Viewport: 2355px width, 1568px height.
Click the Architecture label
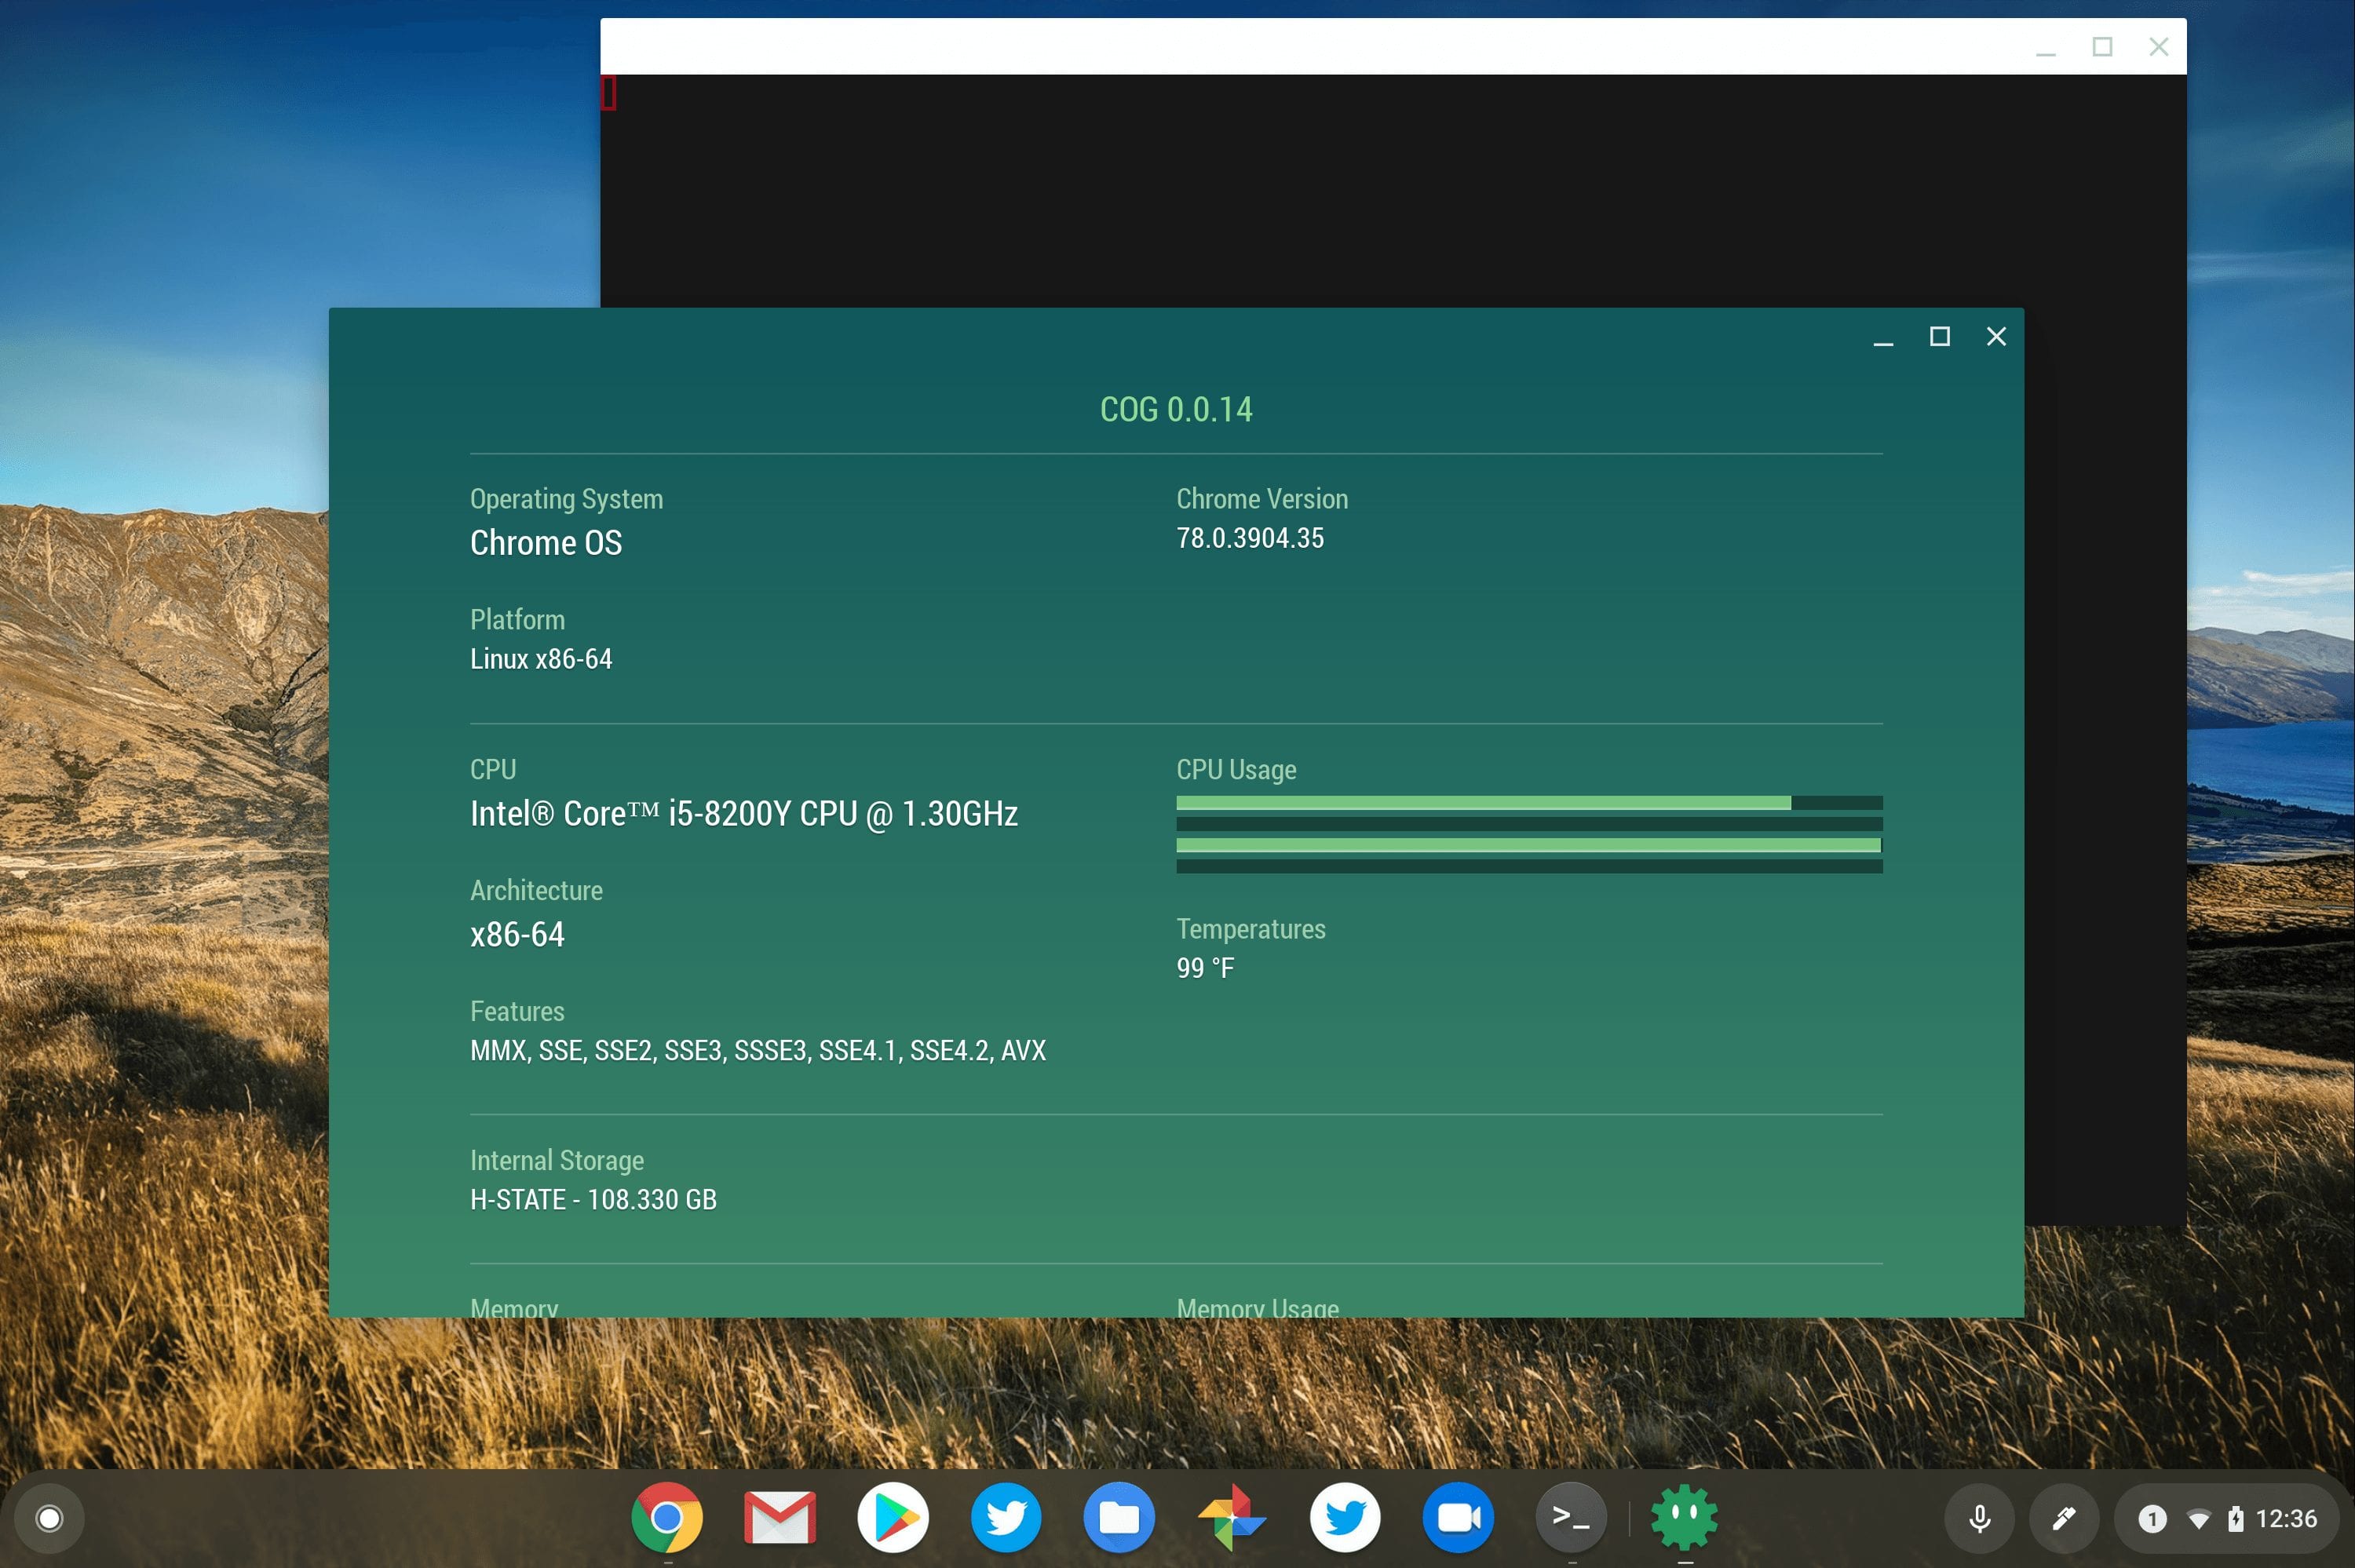536,891
